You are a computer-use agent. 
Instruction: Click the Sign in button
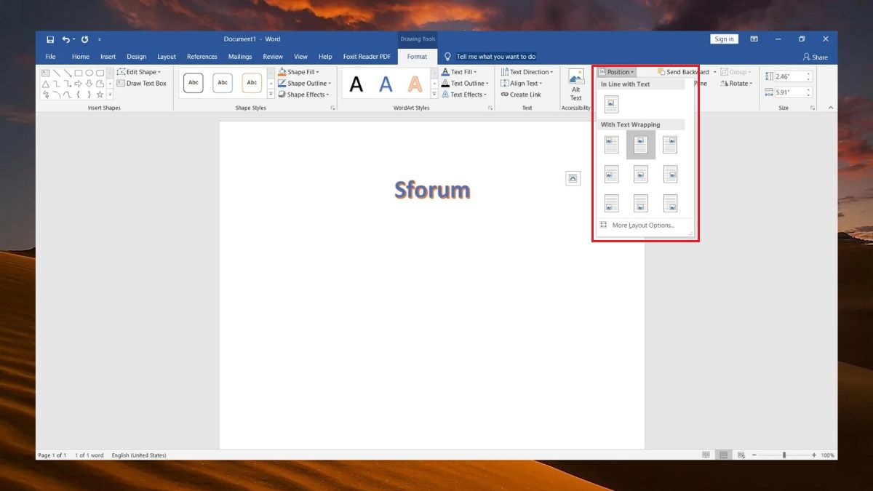(x=724, y=39)
